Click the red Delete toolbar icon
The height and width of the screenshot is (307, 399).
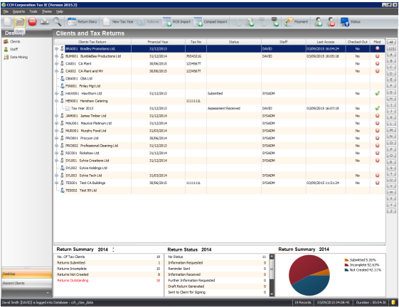click(32, 22)
